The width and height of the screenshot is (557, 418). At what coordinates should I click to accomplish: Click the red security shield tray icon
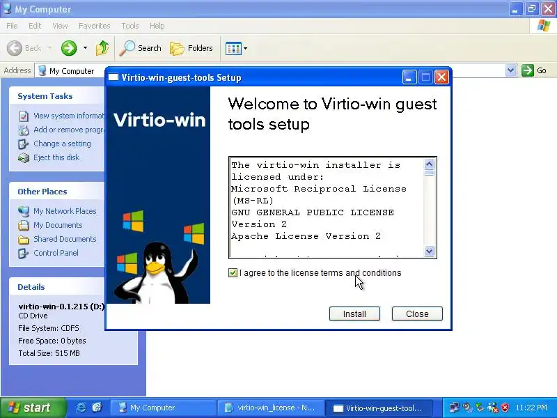coord(505,408)
